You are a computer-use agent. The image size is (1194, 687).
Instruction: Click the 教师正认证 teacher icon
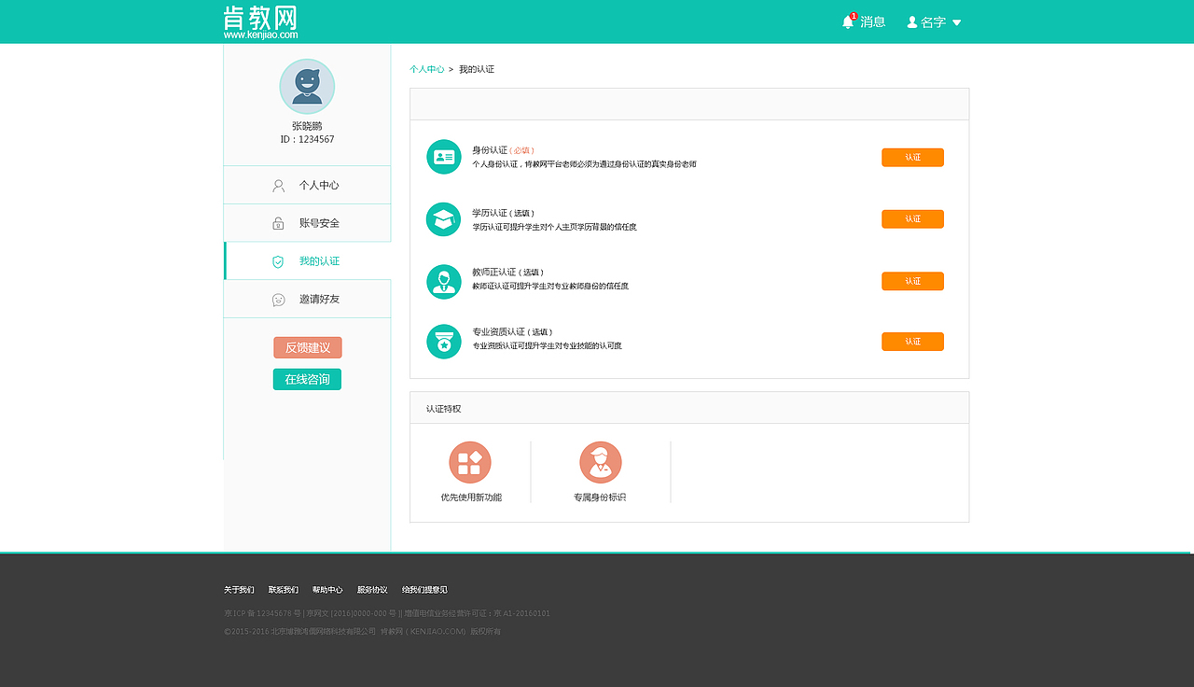pyautogui.click(x=444, y=282)
